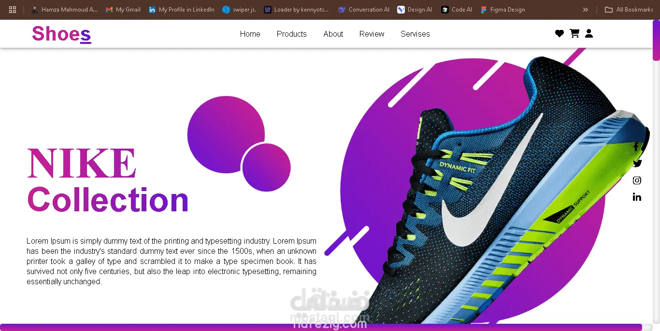Viewport: 660px width, 331px height.
Task: Click the horizontal purple scrollbar
Action: [321, 327]
